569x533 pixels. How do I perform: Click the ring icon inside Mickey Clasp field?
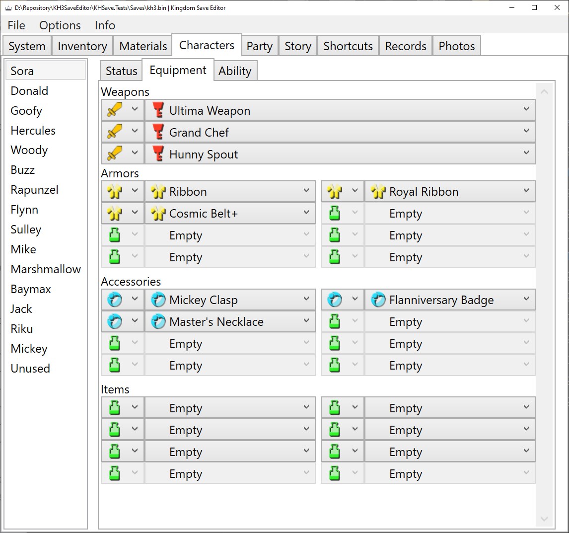click(x=158, y=300)
